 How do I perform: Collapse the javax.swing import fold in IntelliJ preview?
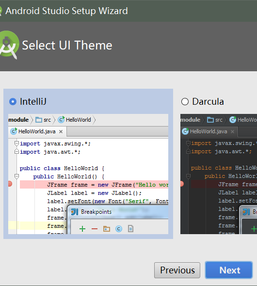[16, 143]
